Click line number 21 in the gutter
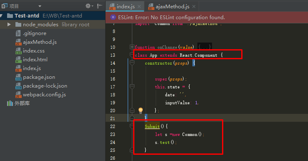Viewport: 308px width, 161px height. point(113,118)
